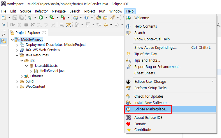Viewport: 221px width, 138px height.
Task: Expand the Libraries node
Action: tap(22, 76)
